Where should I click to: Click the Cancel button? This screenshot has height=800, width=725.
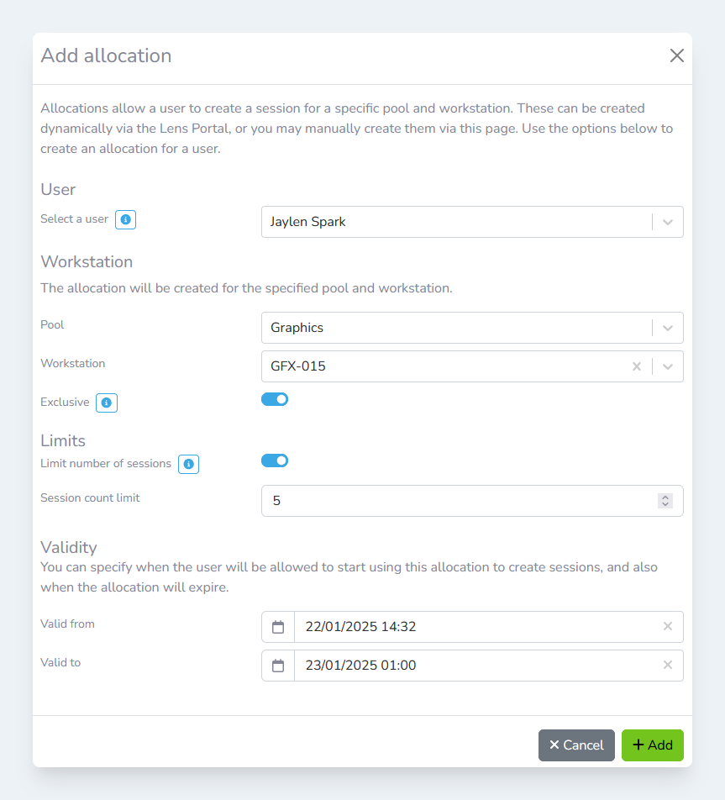pos(576,745)
